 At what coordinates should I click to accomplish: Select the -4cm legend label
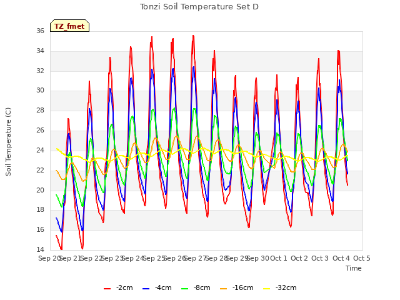point(163,287)
